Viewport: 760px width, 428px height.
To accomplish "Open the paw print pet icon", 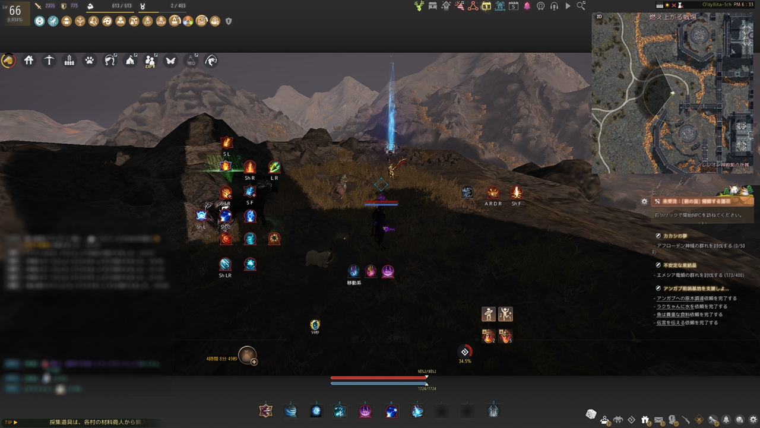I will point(90,60).
